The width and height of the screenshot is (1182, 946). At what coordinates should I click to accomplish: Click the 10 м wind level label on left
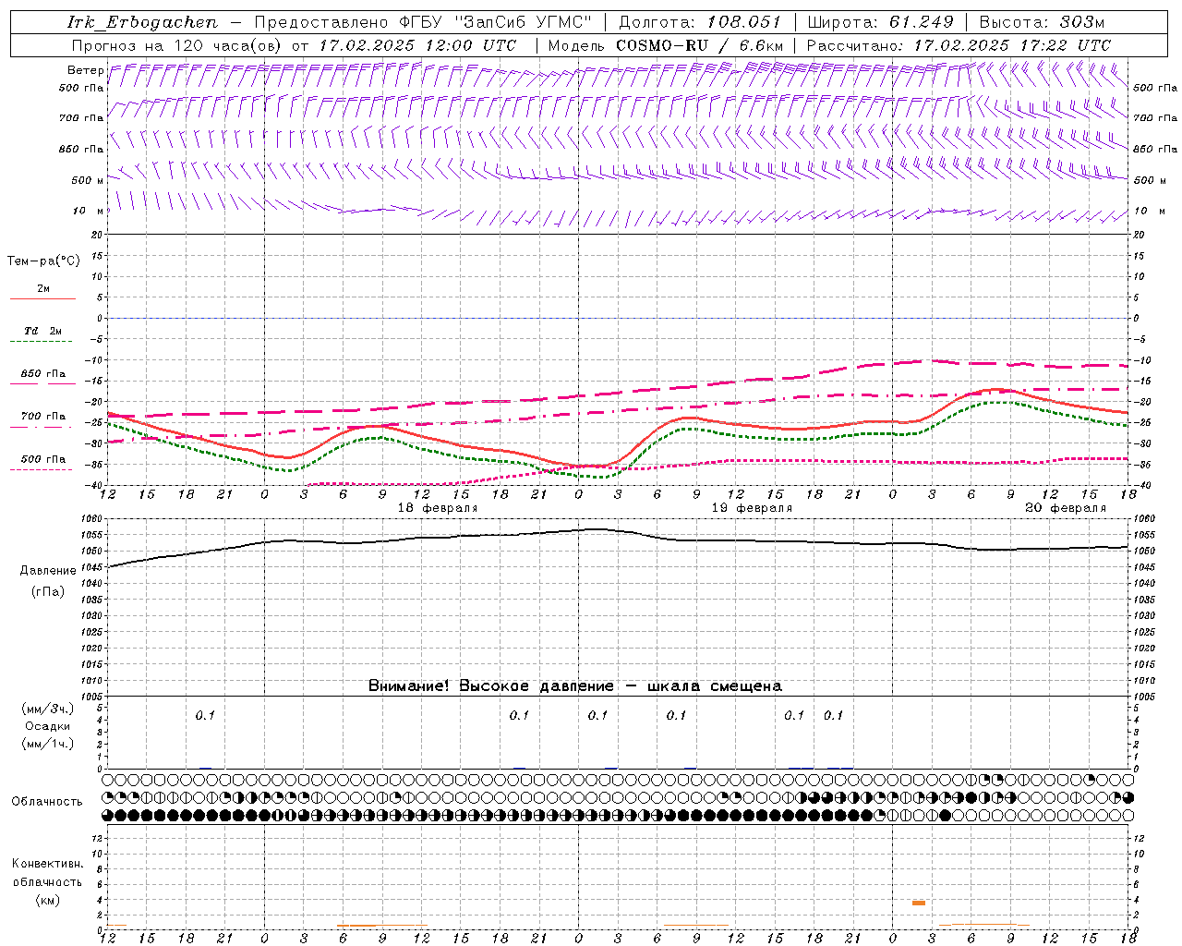point(88,211)
